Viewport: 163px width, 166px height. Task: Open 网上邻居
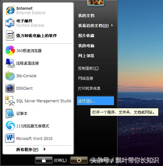click(x=86, y=56)
